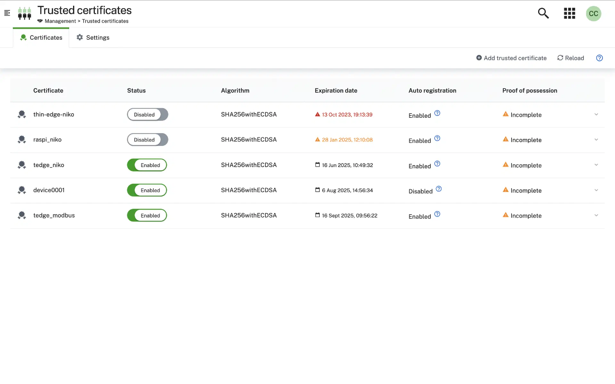Disable the tedge_niko certificate status toggle

147,165
